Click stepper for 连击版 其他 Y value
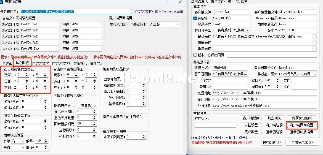 tap(45, 88)
